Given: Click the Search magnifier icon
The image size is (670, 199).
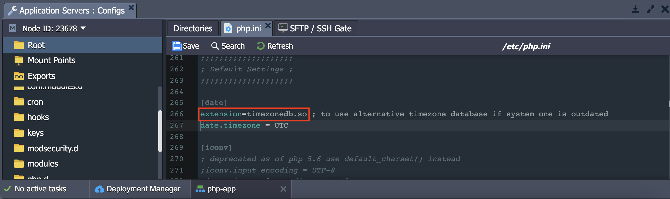Looking at the screenshot, I should pos(215,46).
